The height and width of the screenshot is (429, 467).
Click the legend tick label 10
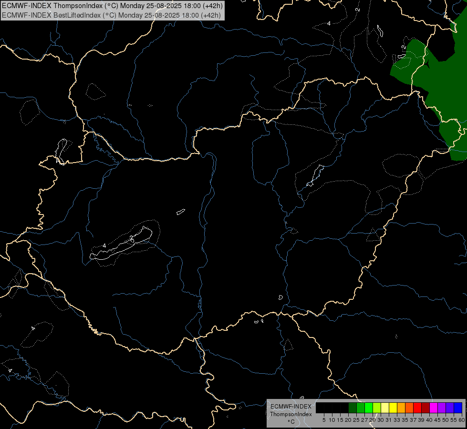[332, 420]
